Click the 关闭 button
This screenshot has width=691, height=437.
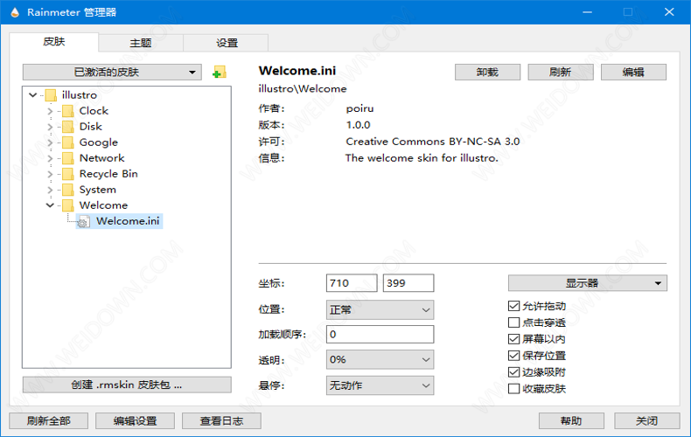[647, 421]
